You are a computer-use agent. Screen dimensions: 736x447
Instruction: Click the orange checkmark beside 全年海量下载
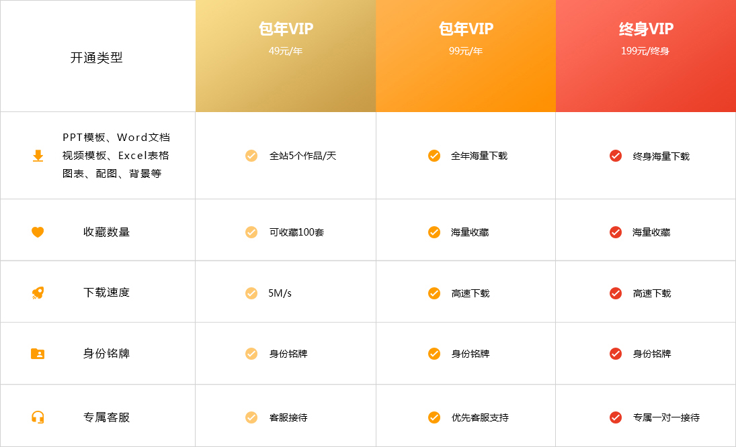point(434,156)
